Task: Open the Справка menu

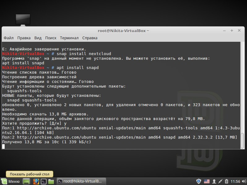Action: tap(90, 38)
